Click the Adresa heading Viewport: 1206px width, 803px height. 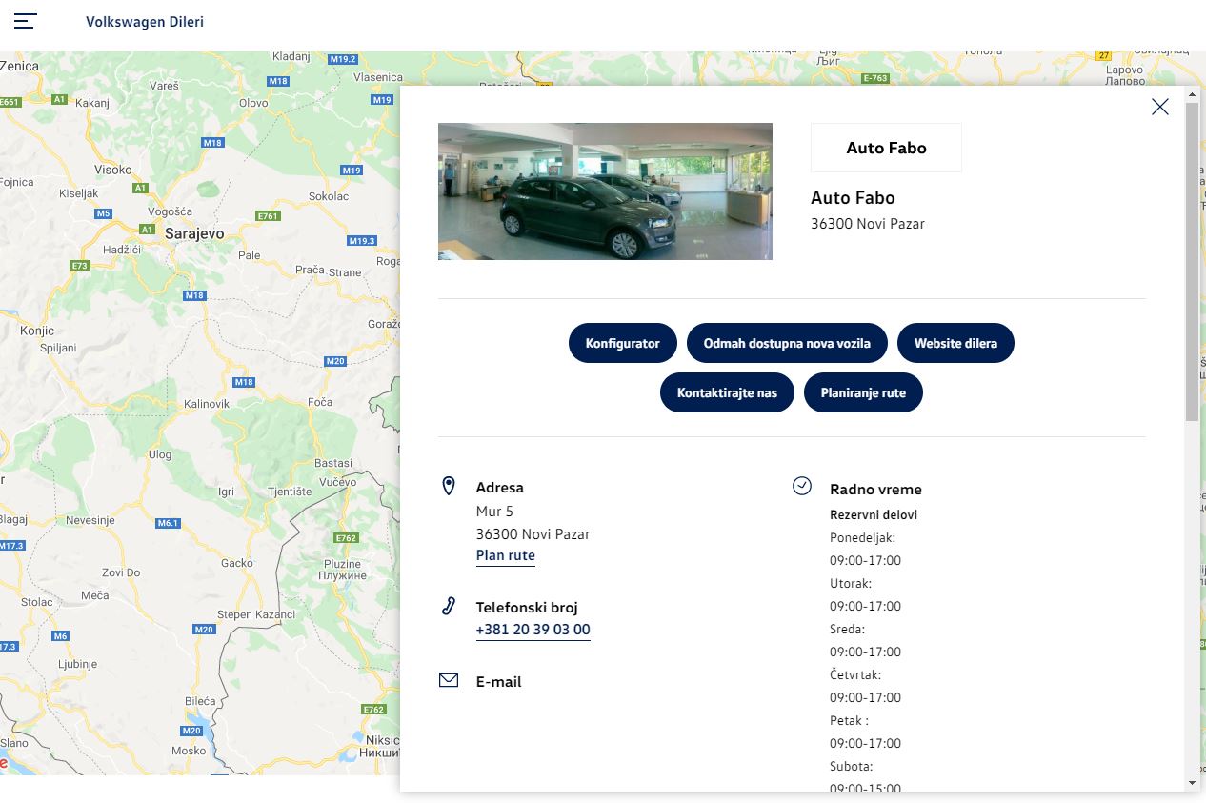pyautogui.click(x=500, y=488)
